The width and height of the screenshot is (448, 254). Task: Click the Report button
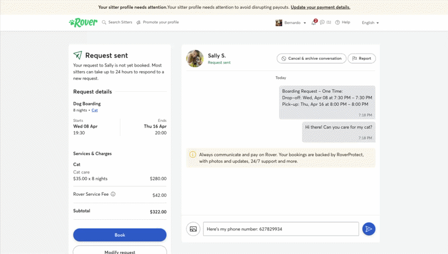pos(362,59)
